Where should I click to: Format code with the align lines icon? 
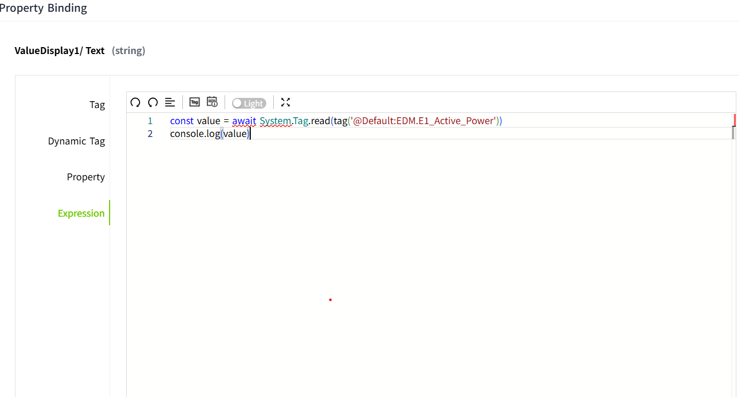point(170,102)
